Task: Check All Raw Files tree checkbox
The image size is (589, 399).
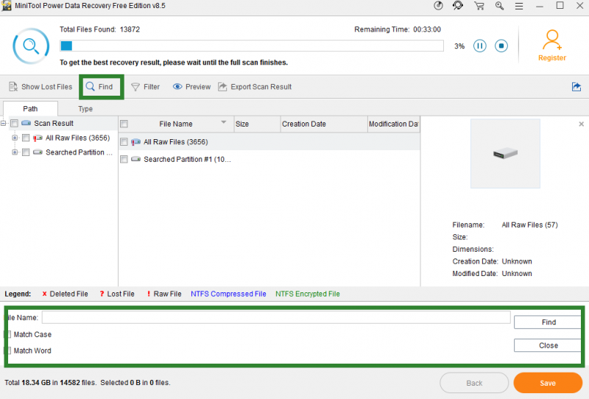Action: pos(26,138)
